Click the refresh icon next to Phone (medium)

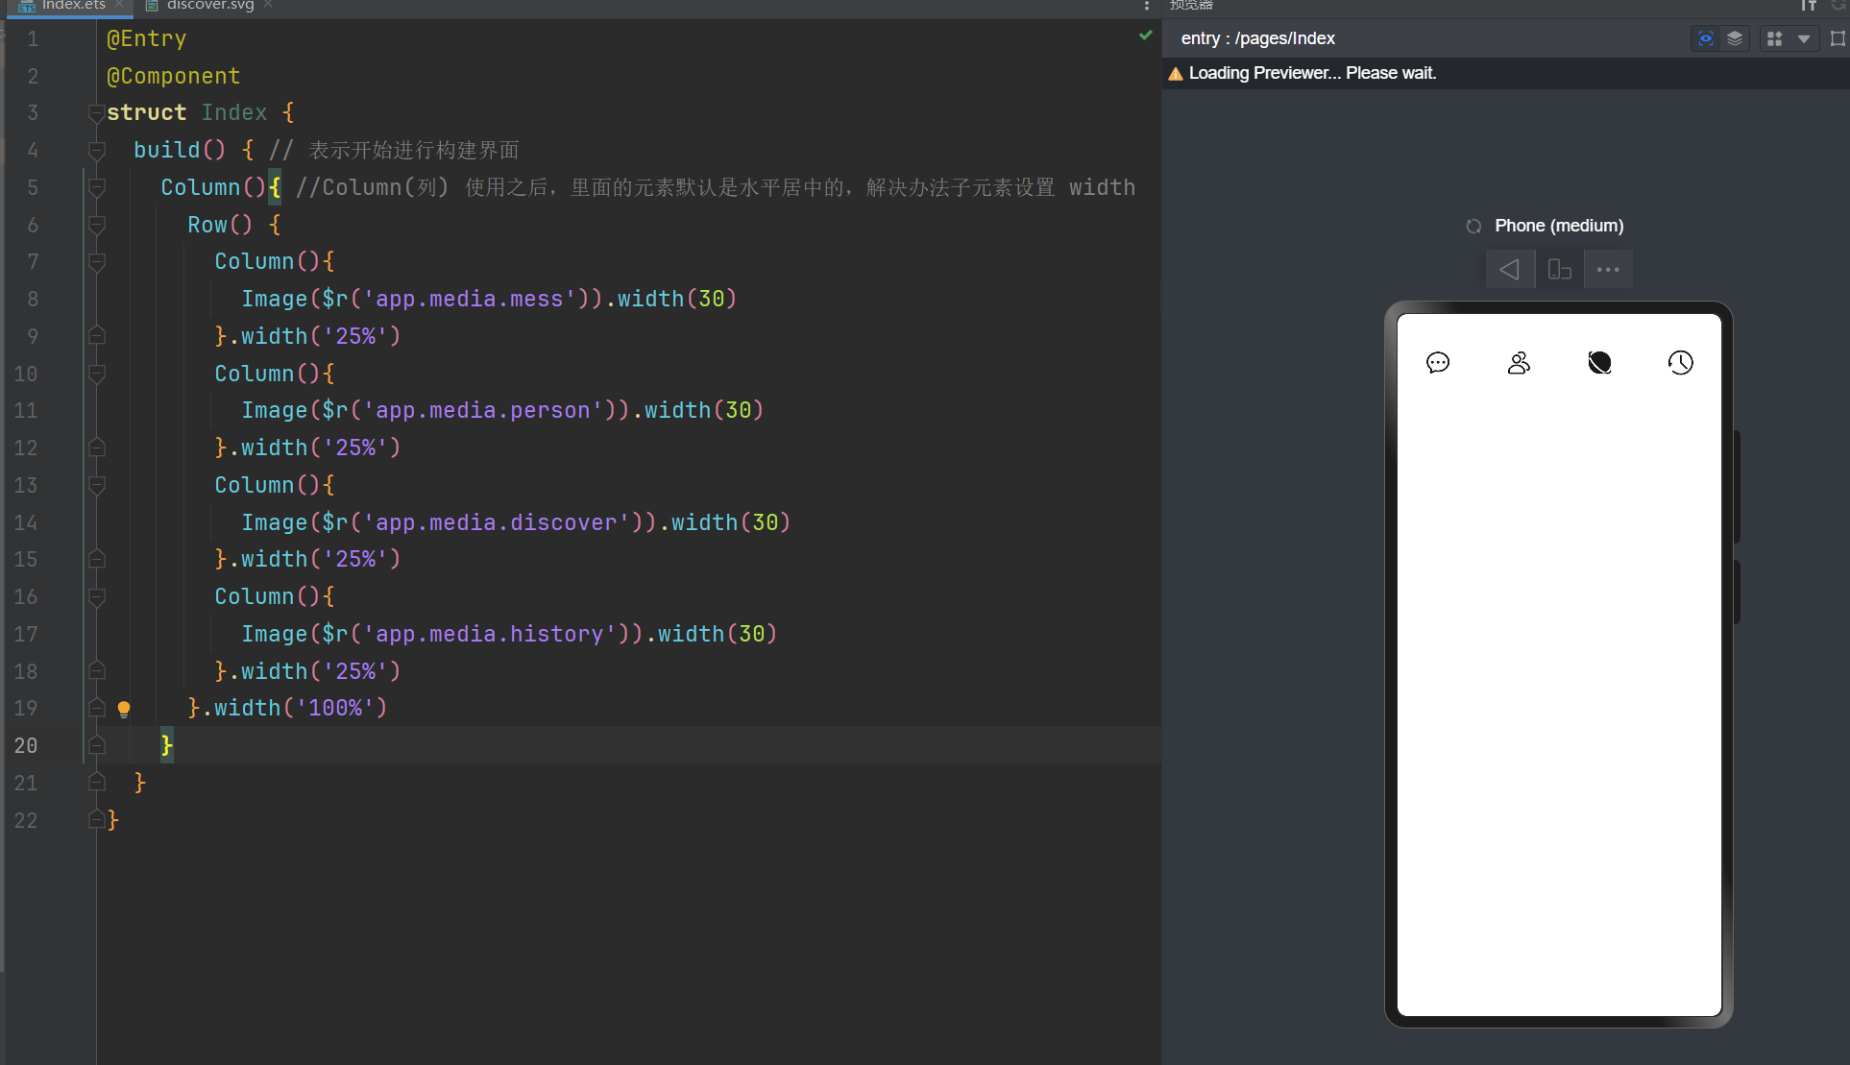1473,227
